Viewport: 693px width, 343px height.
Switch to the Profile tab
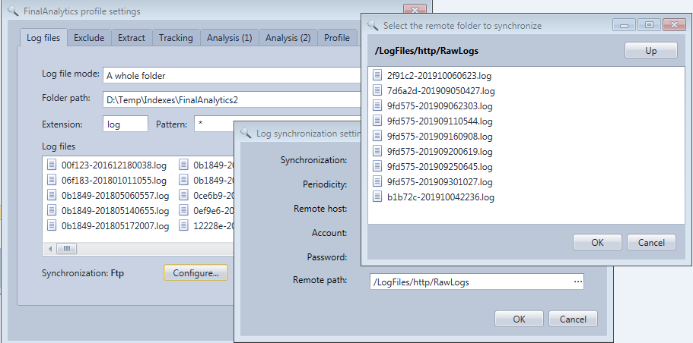[x=337, y=38]
